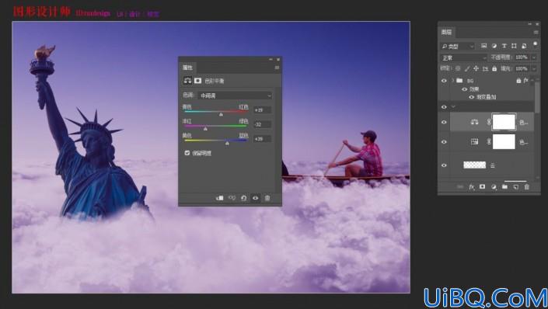
Task: Open the layer blend mode dropdown
Action: [463, 57]
